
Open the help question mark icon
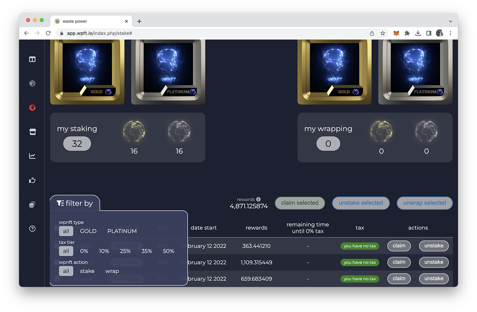coord(32,229)
